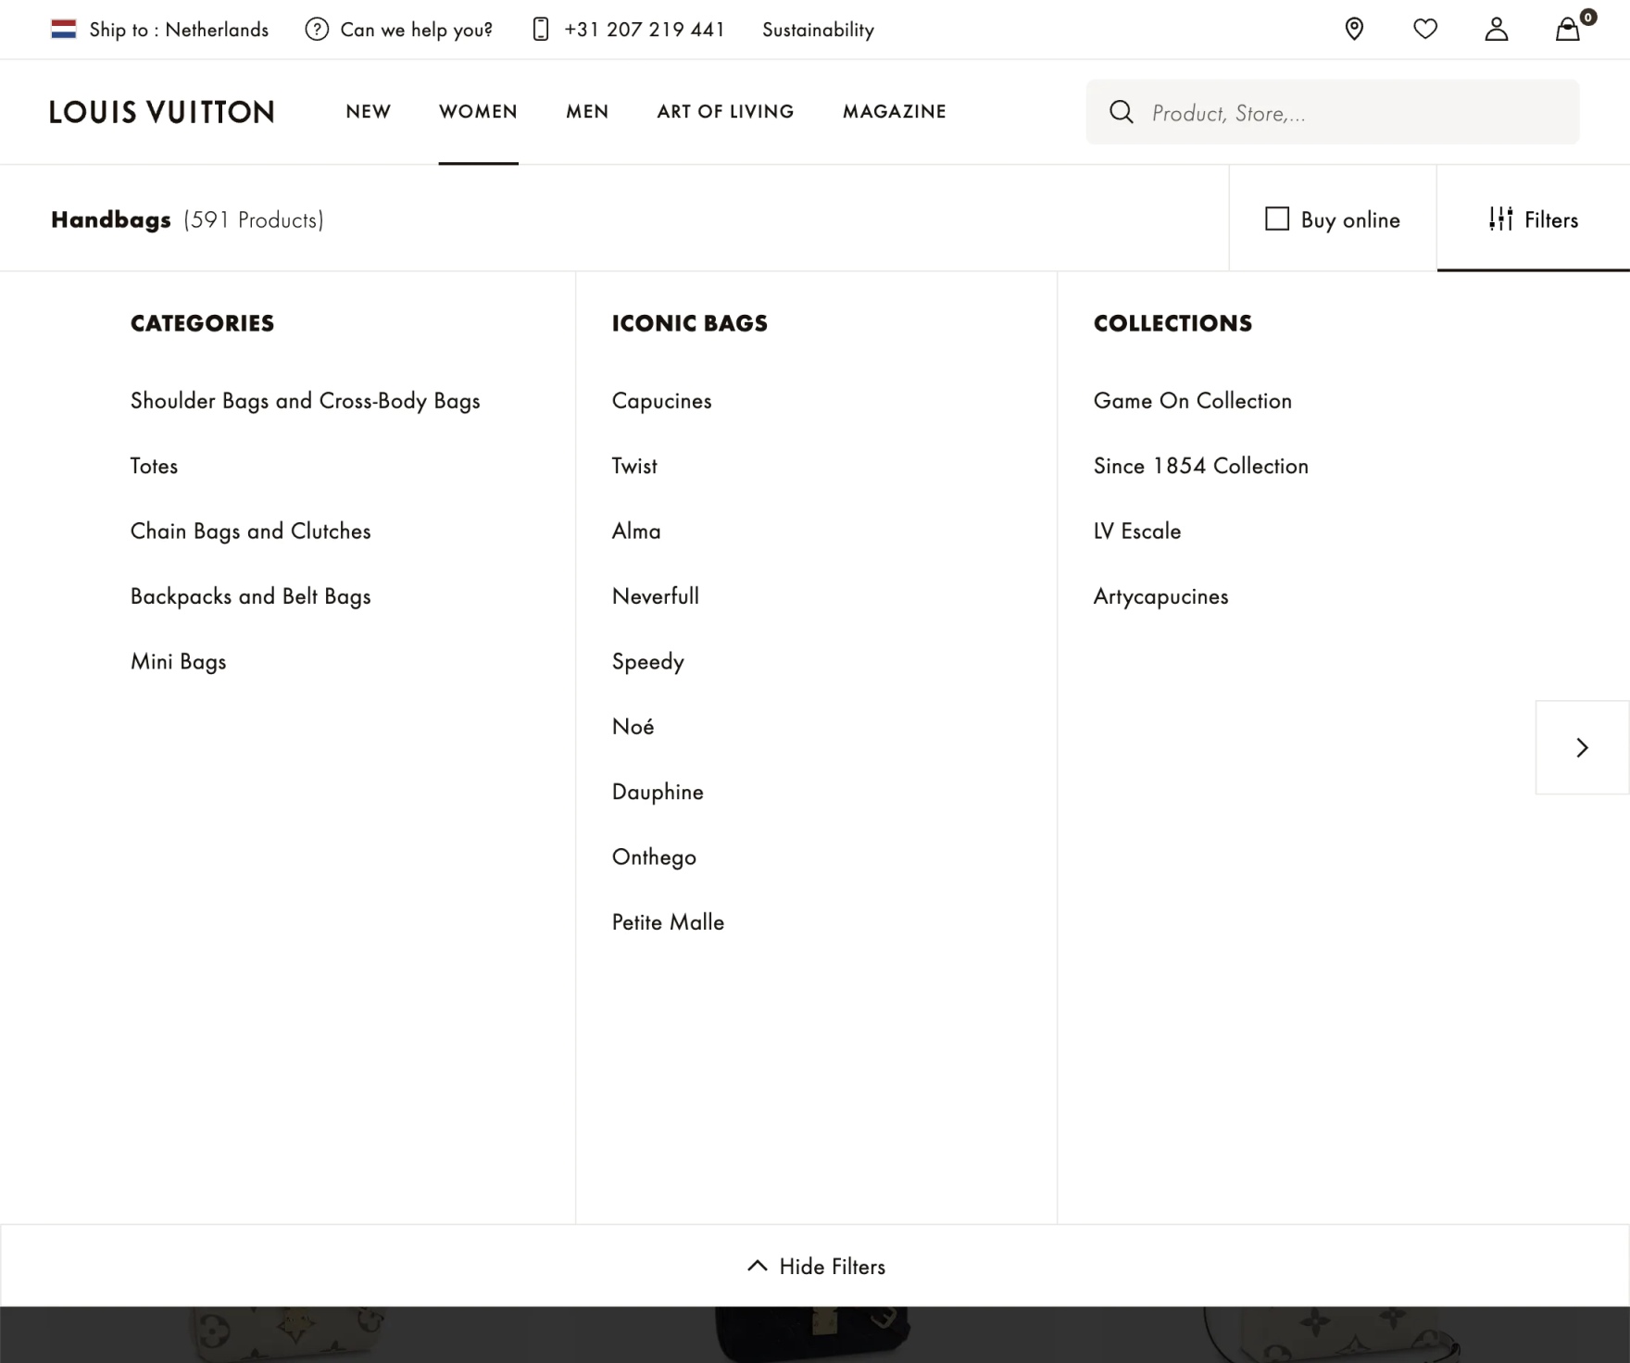Go to the Louis Vuitton homepage logo

[162, 112]
